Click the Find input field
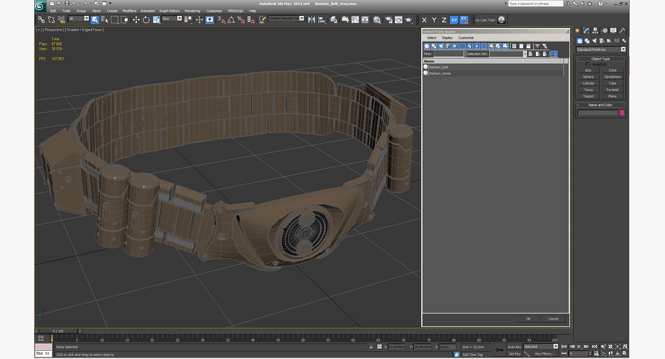The width and height of the screenshot is (665, 359). click(x=448, y=54)
